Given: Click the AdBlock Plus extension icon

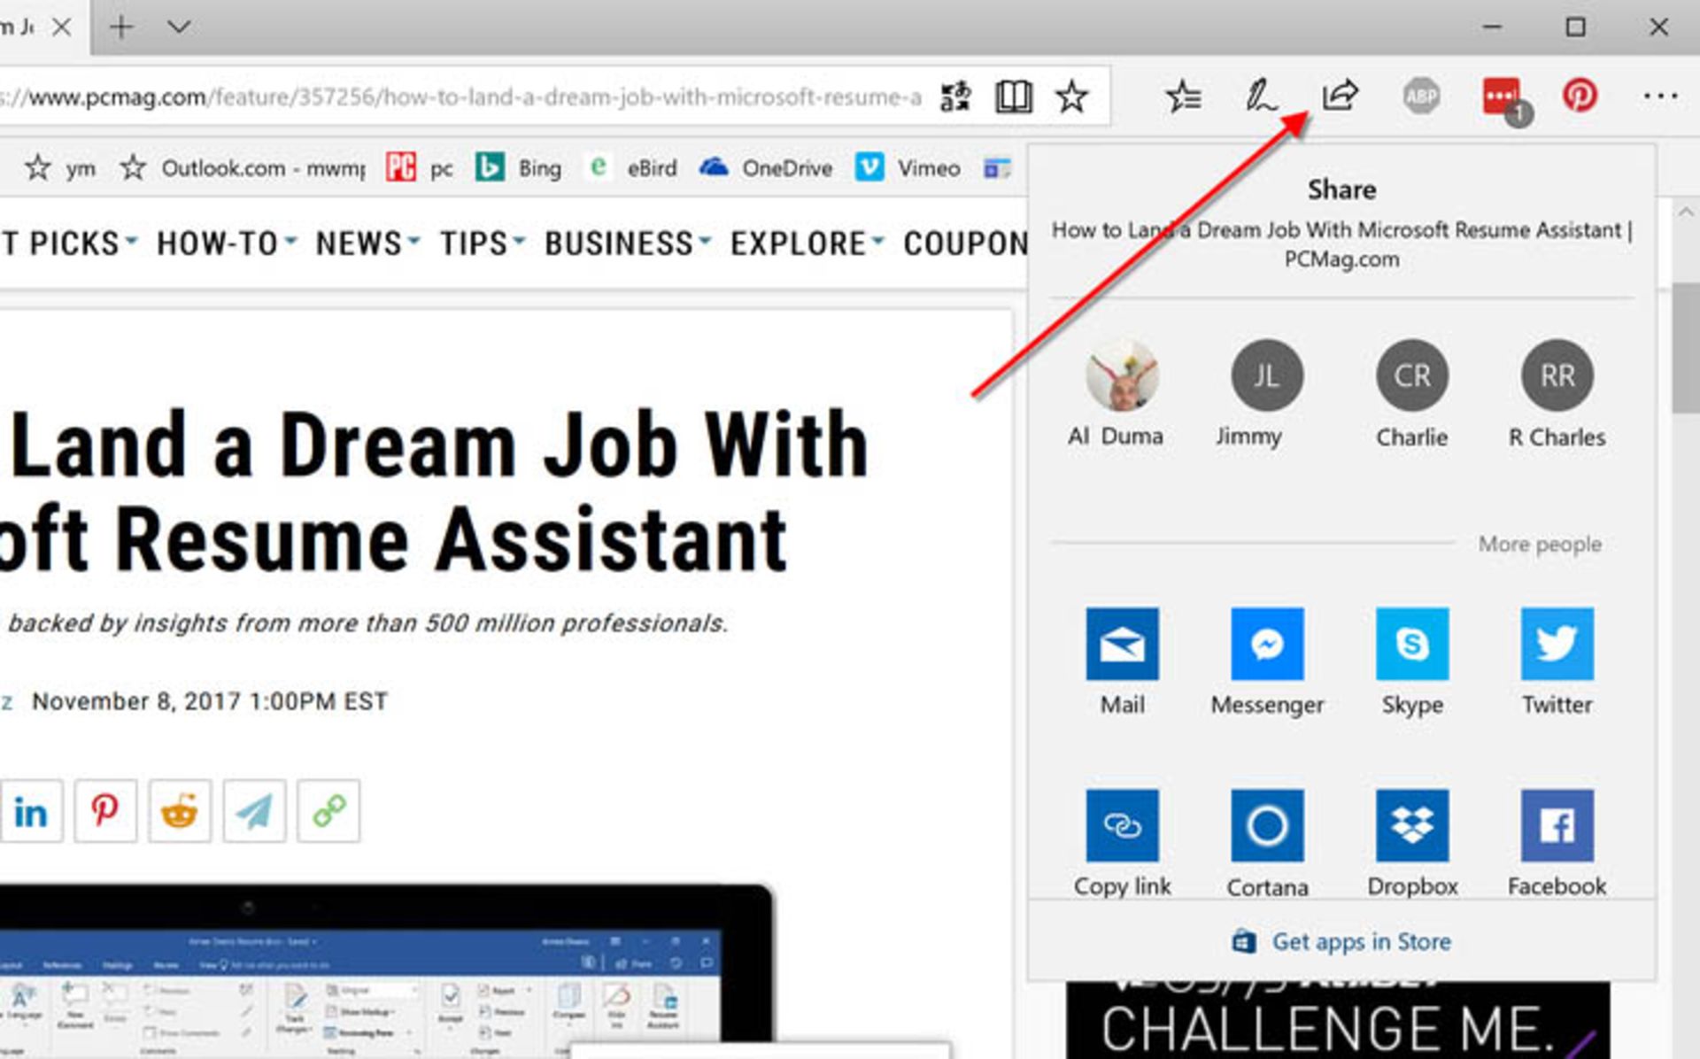Looking at the screenshot, I should pyautogui.click(x=1421, y=96).
